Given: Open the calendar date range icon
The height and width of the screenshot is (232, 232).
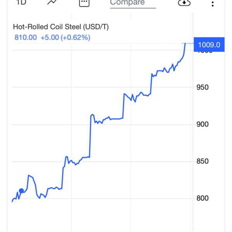Looking at the screenshot, I should coord(84,3).
